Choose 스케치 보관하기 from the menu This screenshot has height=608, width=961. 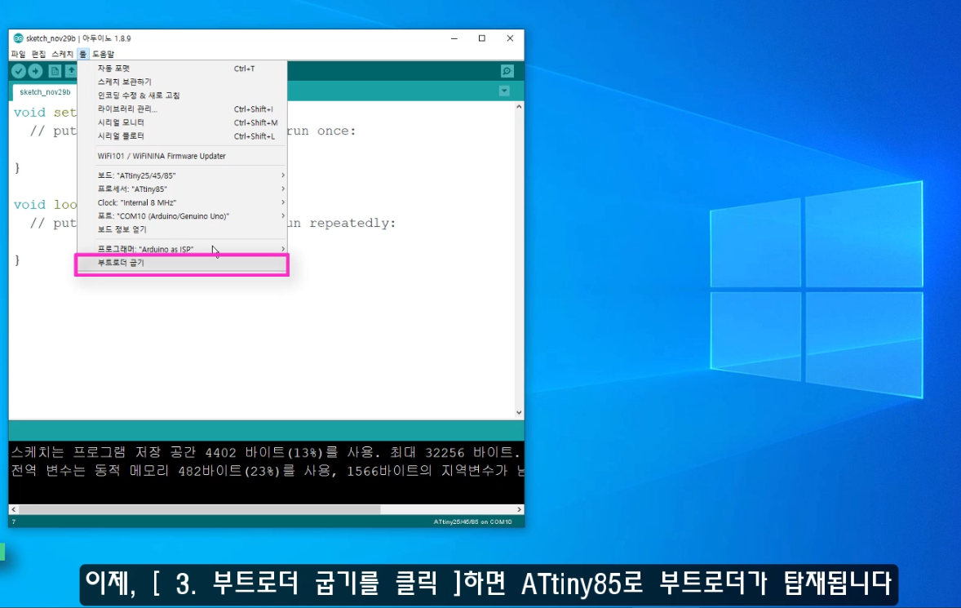click(x=182, y=82)
